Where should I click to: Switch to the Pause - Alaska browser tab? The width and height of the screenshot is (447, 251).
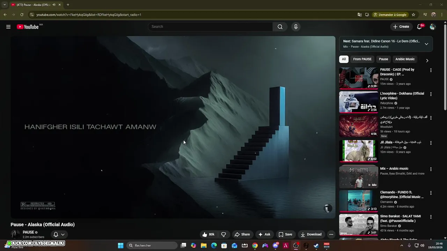tap(33, 5)
